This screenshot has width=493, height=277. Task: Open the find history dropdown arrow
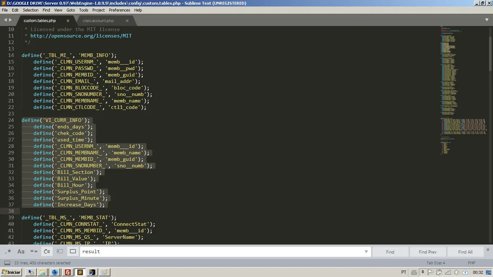[366, 252]
